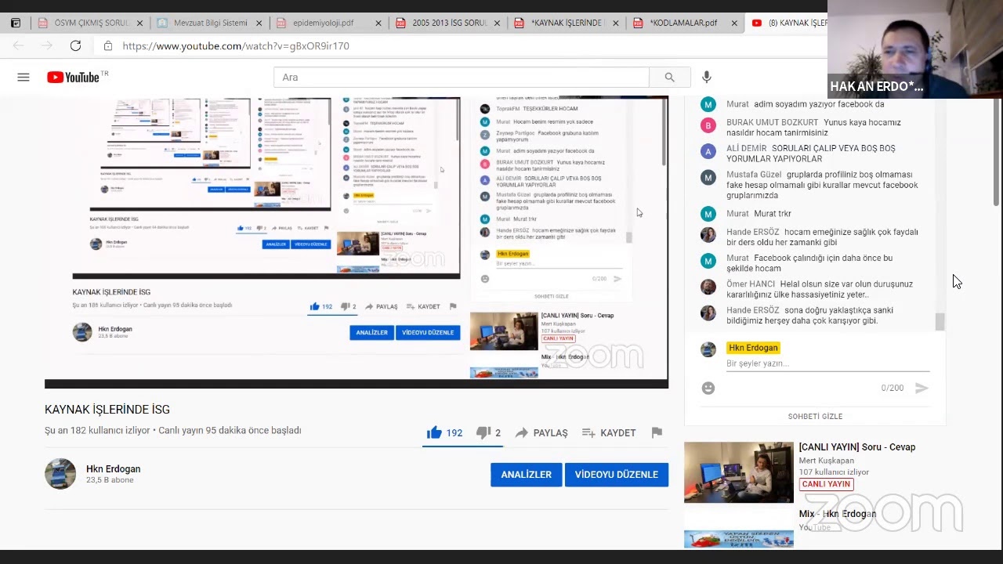
Task: Click the 23,5 B abone subscriber count
Action: (x=110, y=480)
